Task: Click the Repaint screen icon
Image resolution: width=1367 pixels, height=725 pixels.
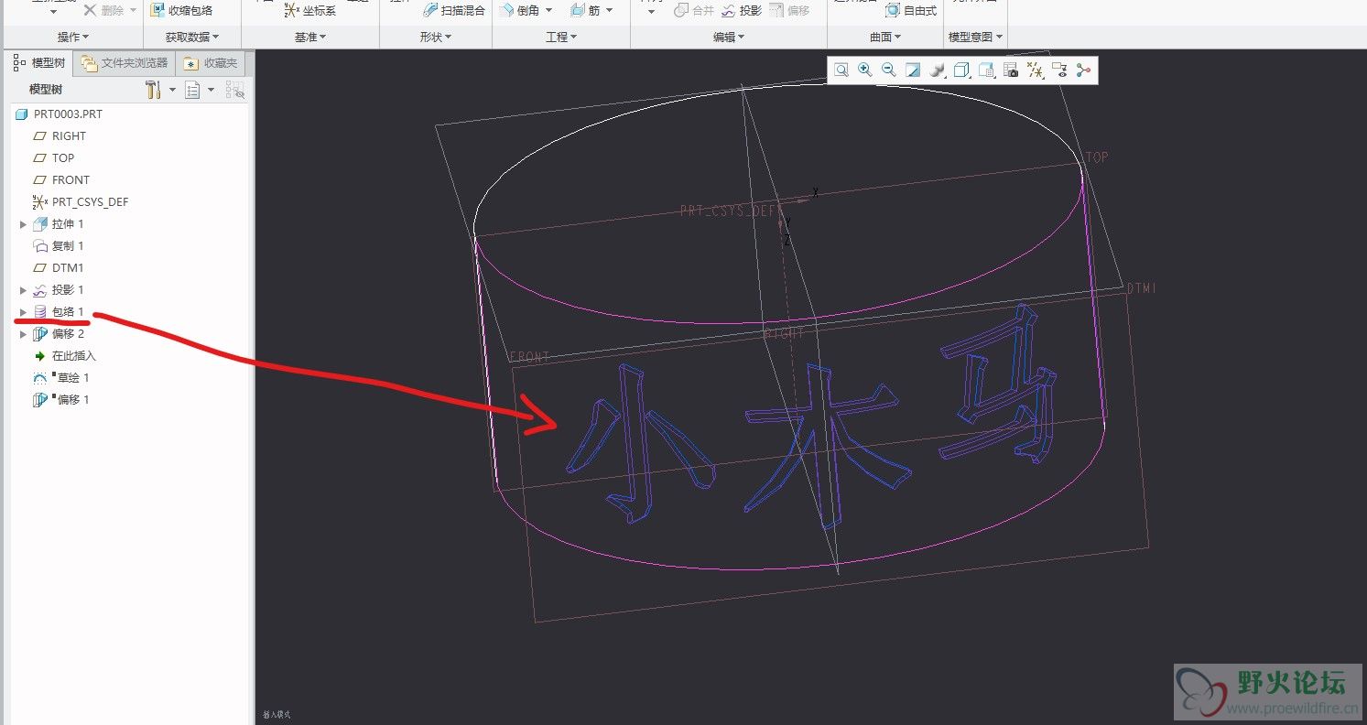Action: point(913,70)
